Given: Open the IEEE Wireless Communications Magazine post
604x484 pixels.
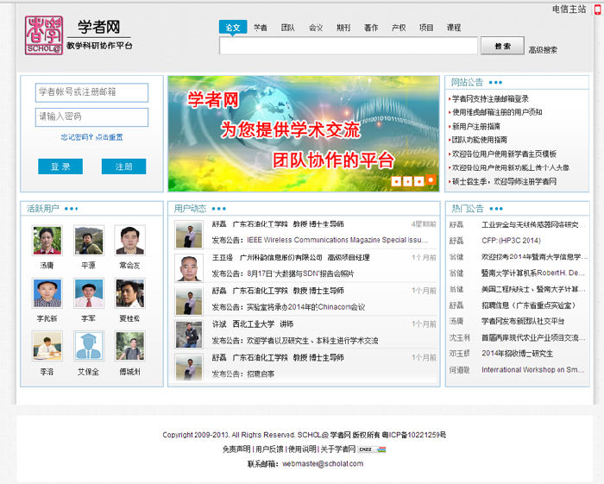Looking at the screenshot, I should (337, 240).
